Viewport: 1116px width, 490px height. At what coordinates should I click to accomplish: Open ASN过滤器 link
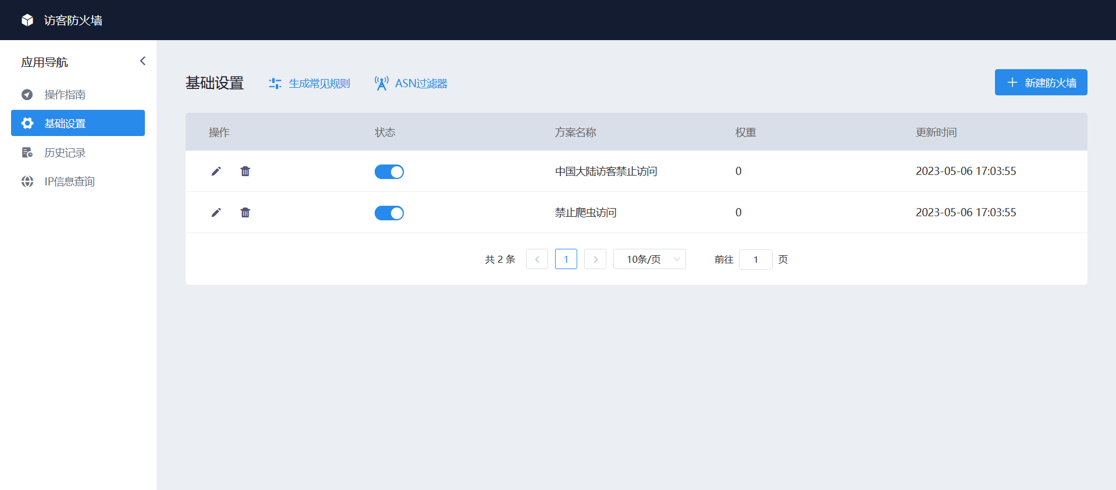(x=421, y=84)
